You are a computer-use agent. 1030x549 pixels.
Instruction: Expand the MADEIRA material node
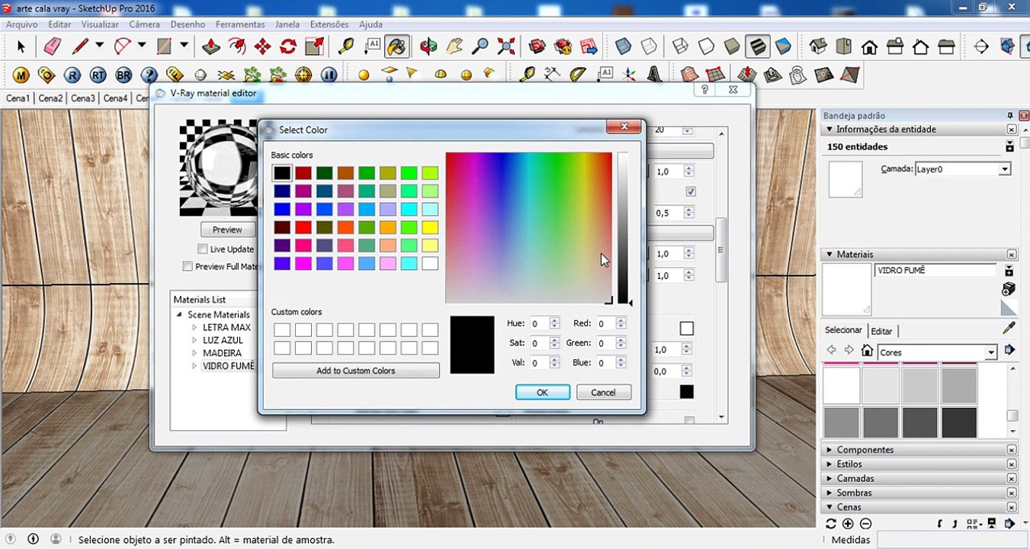point(194,353)
